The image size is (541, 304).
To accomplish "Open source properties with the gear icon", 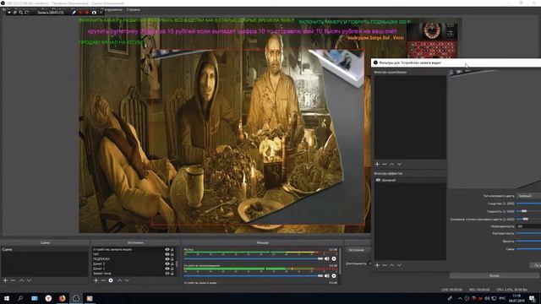I will point(111,280).
